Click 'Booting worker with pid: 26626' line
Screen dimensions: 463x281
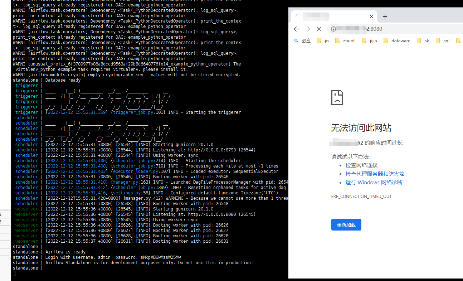(137, 225)
